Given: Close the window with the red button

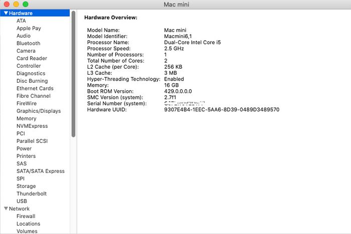Looking at the screenshot, I should (7, 4).
